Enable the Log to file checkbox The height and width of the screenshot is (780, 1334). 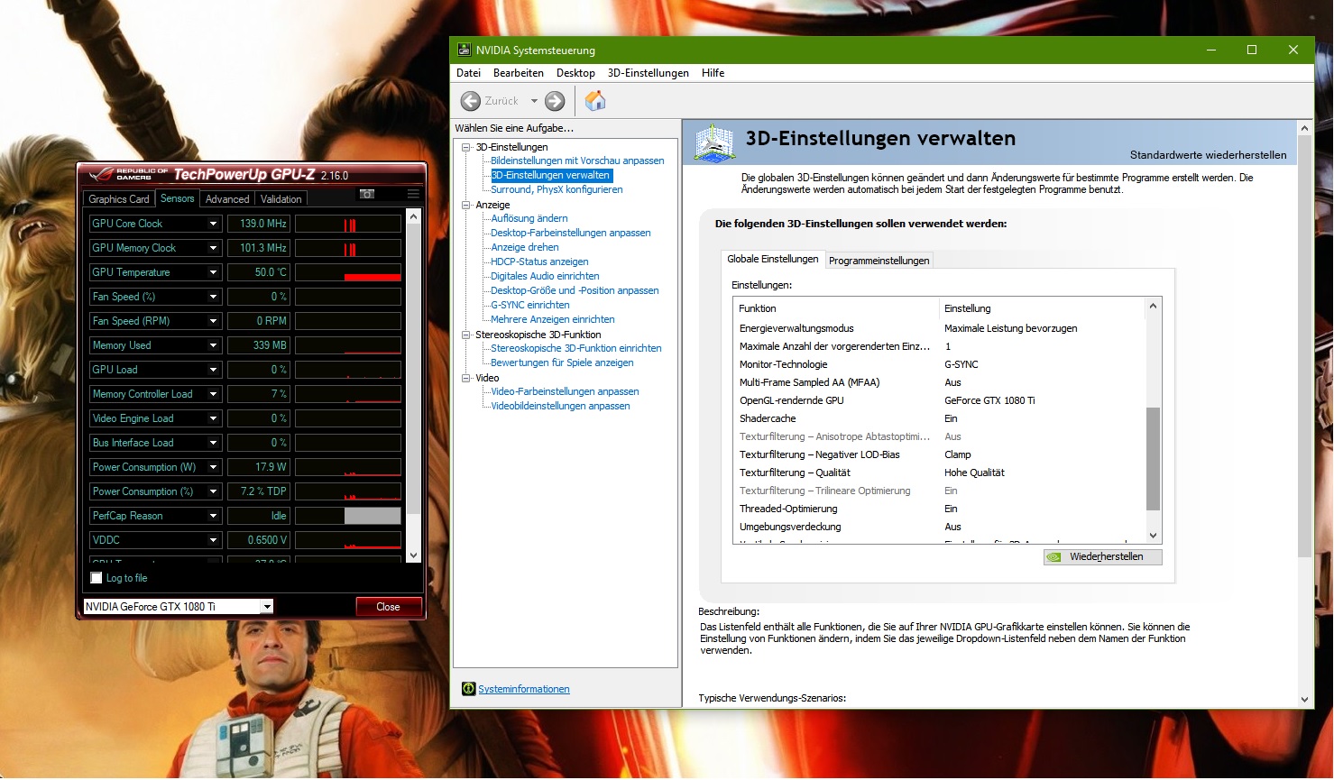[x=97, y=578]
